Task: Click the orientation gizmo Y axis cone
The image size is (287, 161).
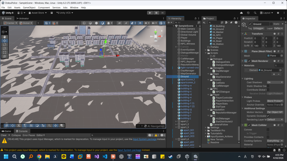Action: (156, 32)
